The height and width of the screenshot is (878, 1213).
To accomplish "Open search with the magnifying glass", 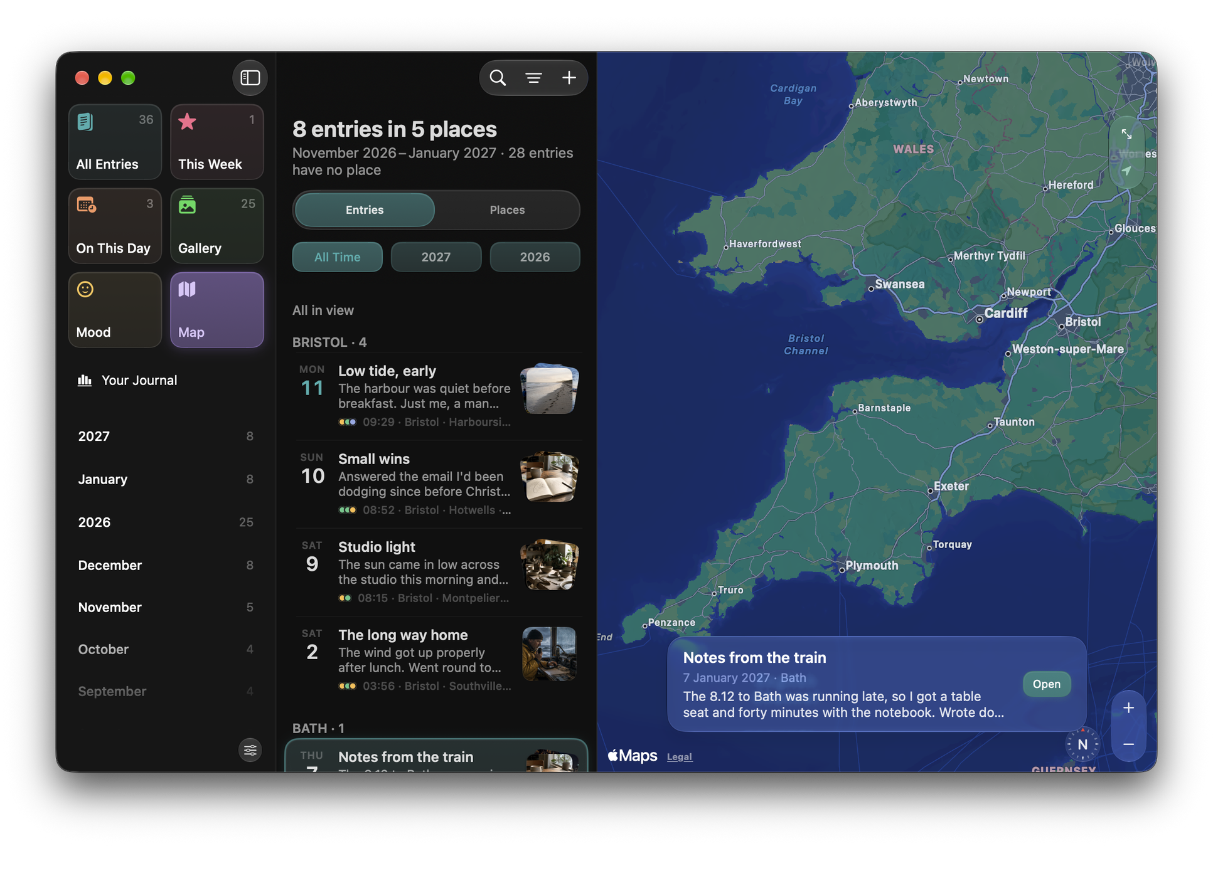I will (x=498, y=78).
